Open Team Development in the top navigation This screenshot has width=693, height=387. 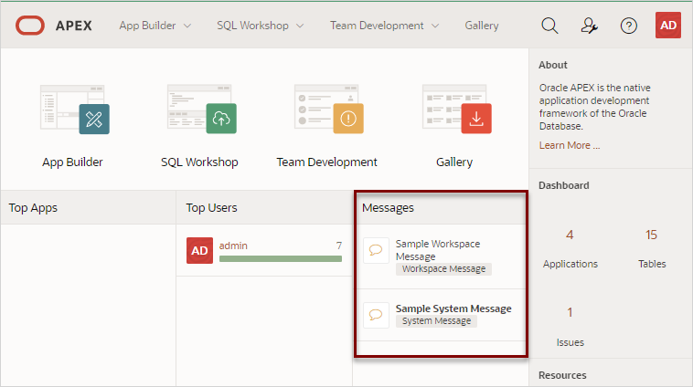coord(377,26)
